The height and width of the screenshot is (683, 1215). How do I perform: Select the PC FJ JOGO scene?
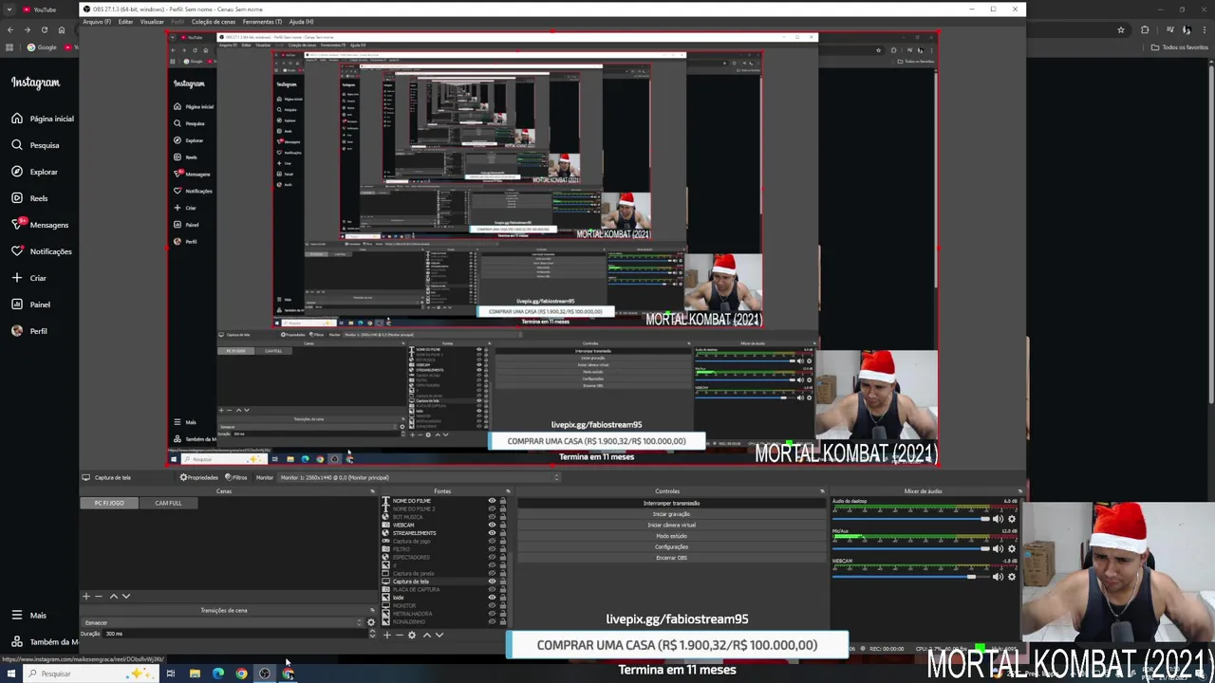click(x=109, y=503)
